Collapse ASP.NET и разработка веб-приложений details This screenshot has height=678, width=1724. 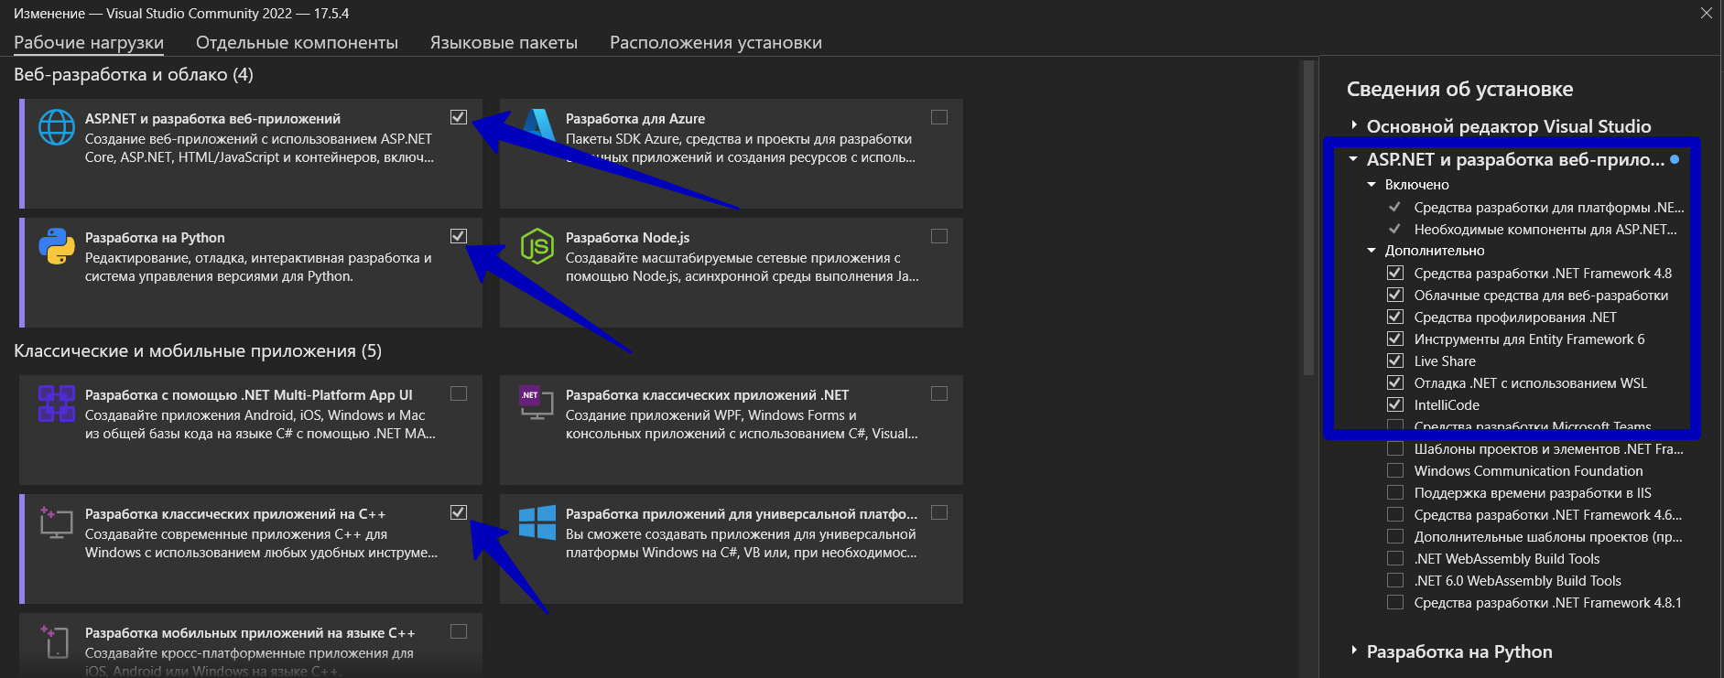1353,159
